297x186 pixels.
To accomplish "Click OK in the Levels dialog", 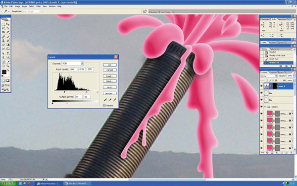I will pos(110,65).
